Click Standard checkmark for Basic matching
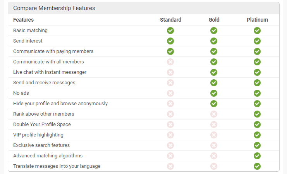Image resolution: width=287 pixels, height=174 pixels. click(x=170, y=31)
